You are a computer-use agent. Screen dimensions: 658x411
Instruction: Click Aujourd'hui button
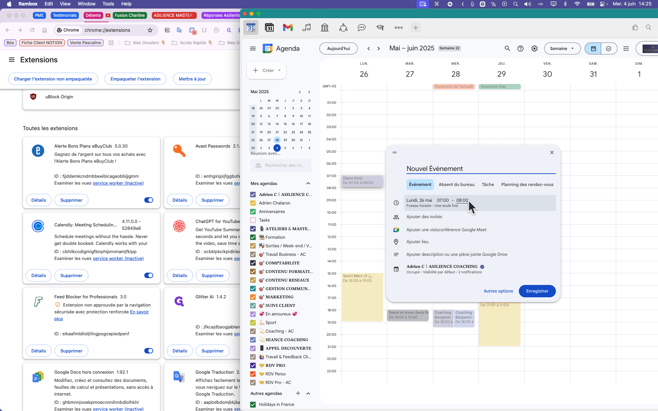tap(339, 49)
